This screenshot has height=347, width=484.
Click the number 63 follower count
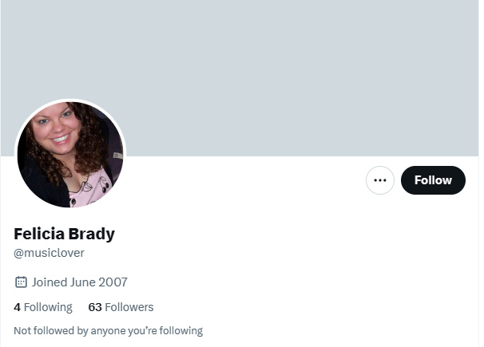[x=95, y=307]
